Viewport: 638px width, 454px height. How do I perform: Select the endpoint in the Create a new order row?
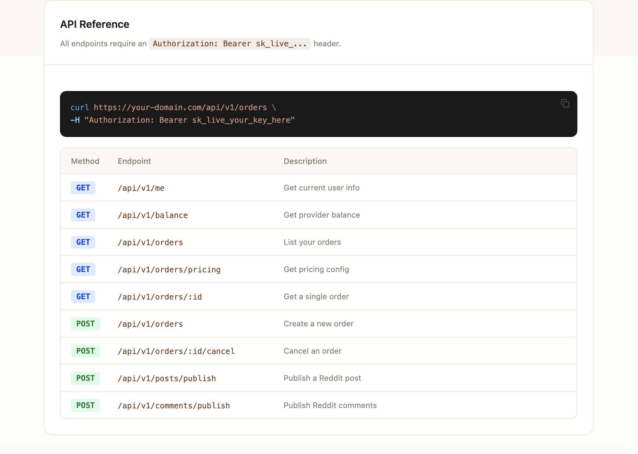pos(150,324)
